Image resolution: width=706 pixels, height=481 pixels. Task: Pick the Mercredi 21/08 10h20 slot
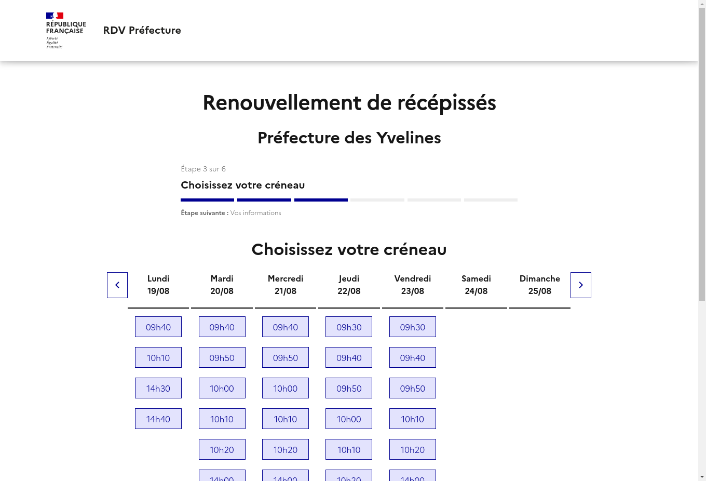coord(286,449)
